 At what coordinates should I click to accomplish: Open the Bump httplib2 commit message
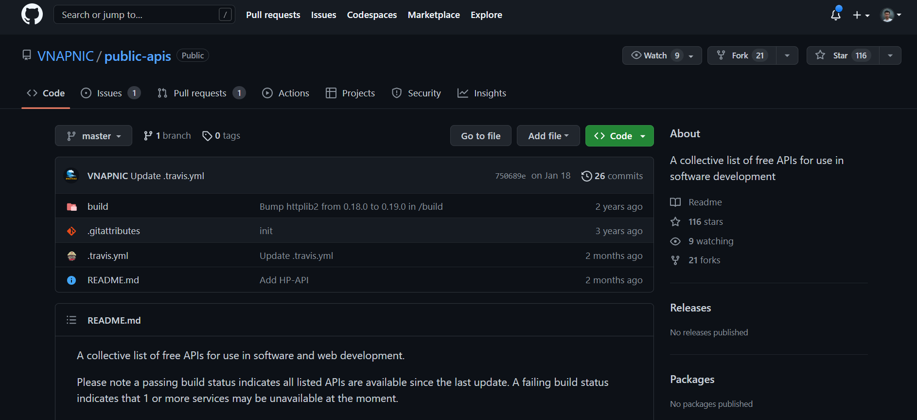click(x=351, y=206)
